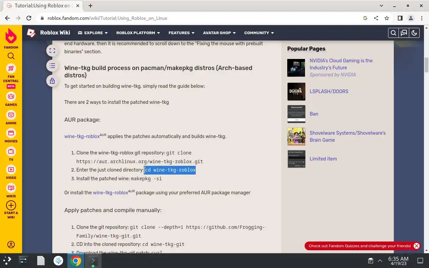Open the Fandom Quizzes banner

[360, 246]
